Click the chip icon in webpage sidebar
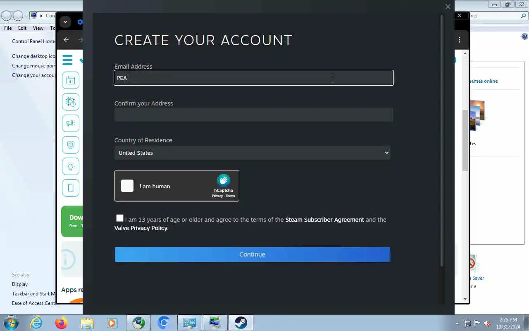Image resolution: width=529 pixels, height=331 pixels. 71,102
